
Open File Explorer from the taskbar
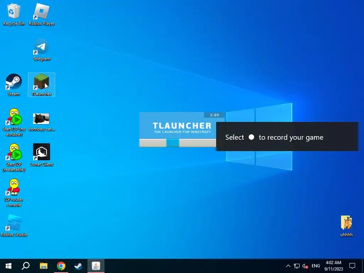click(43, 266)
